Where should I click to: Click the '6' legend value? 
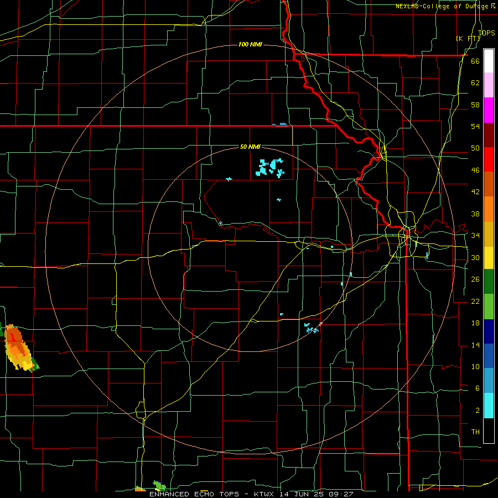[x=477, y=388]
